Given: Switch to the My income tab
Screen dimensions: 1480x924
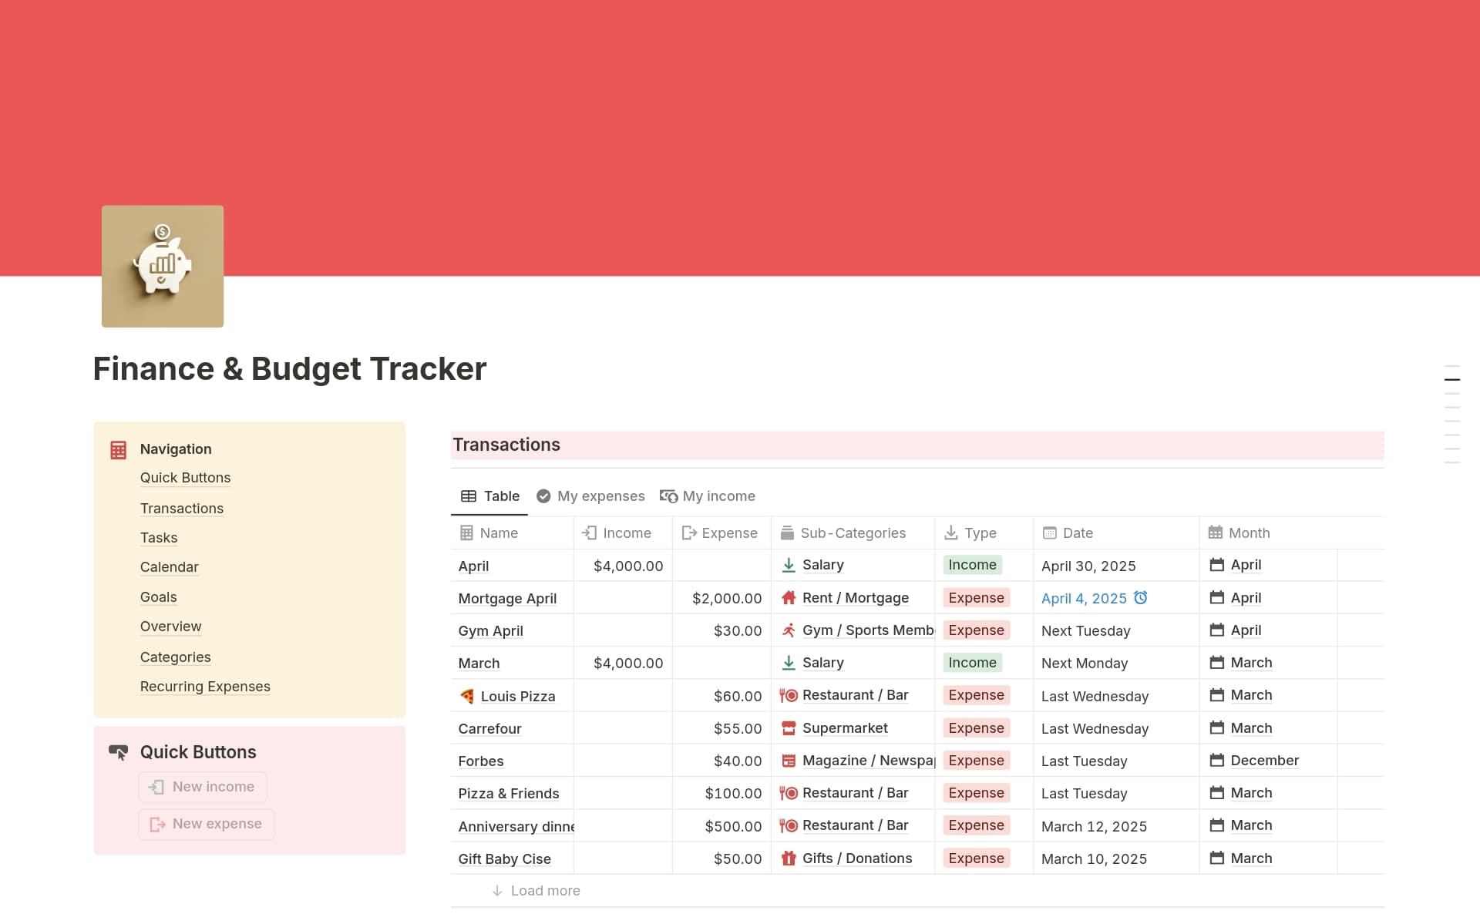Looking at the screenshot, I should [x=708, y=496].
